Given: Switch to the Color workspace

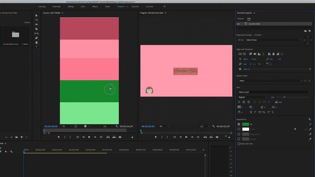Looking at the screenshot, I should 83,6.
